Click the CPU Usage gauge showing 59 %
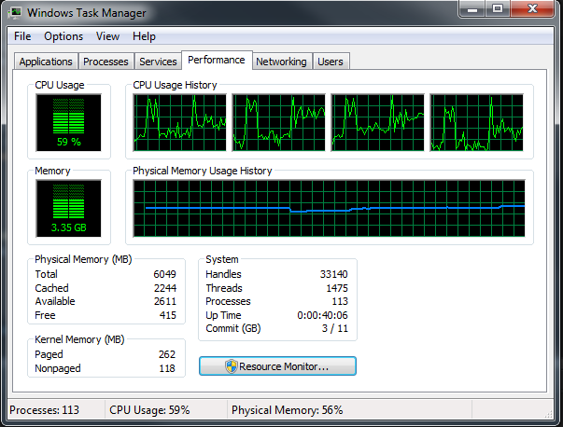This screenshot has width=563, height=427. pos(69,123)
